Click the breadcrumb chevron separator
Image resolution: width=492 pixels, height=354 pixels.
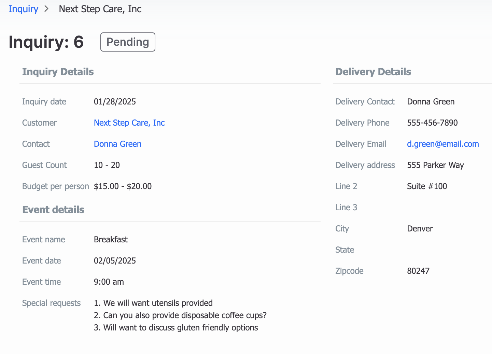pyautogui.click(x=47, y=9)
